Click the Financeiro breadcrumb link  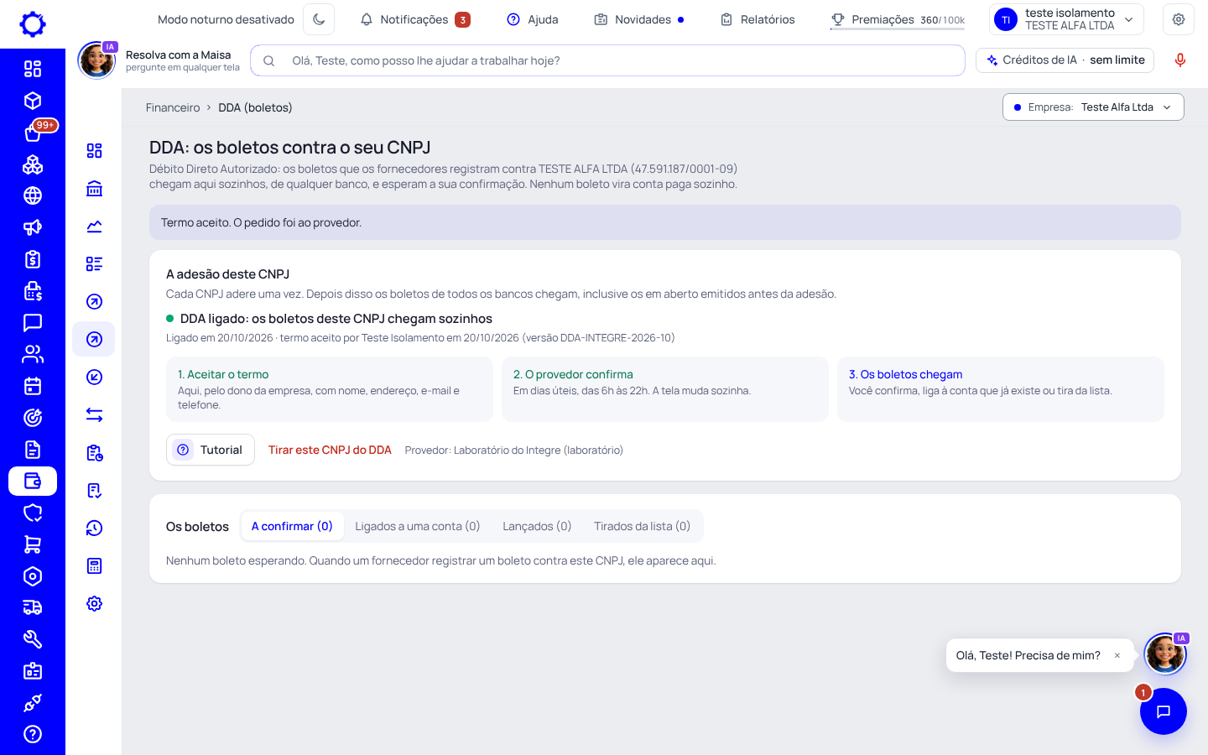[x=173, y=107]
